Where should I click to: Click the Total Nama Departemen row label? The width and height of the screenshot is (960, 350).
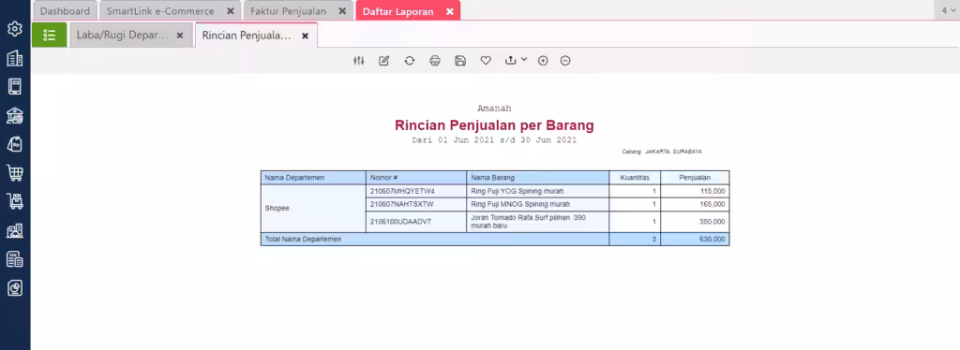303,239
